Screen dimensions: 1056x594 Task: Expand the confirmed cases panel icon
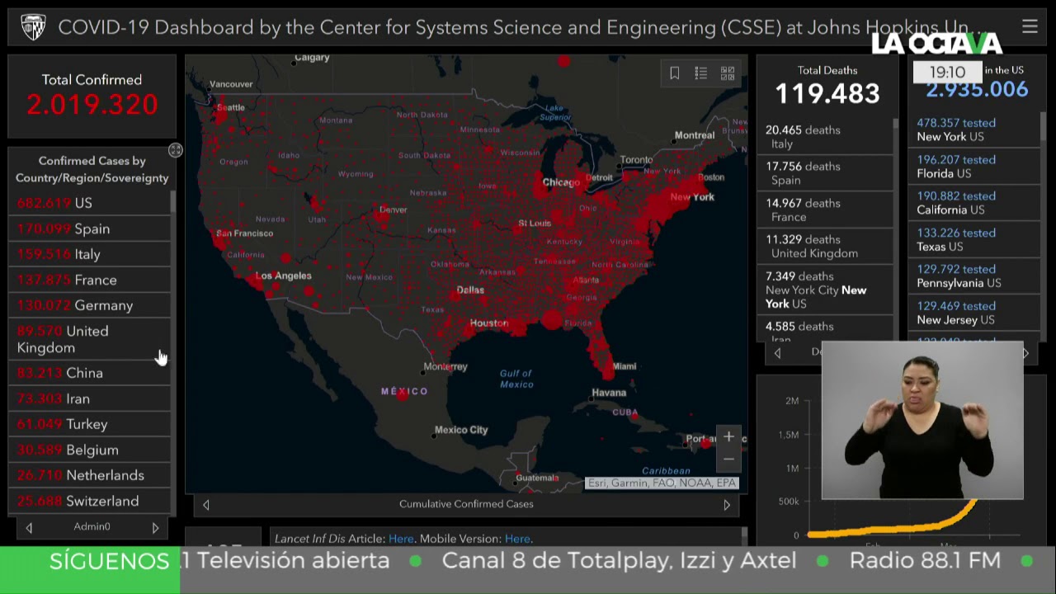pyautogui.click(x=175, y=150)
